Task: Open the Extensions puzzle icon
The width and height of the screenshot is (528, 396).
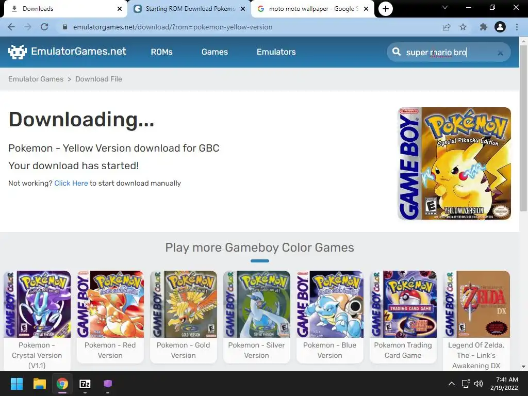Action: click(x=484, y=27)
